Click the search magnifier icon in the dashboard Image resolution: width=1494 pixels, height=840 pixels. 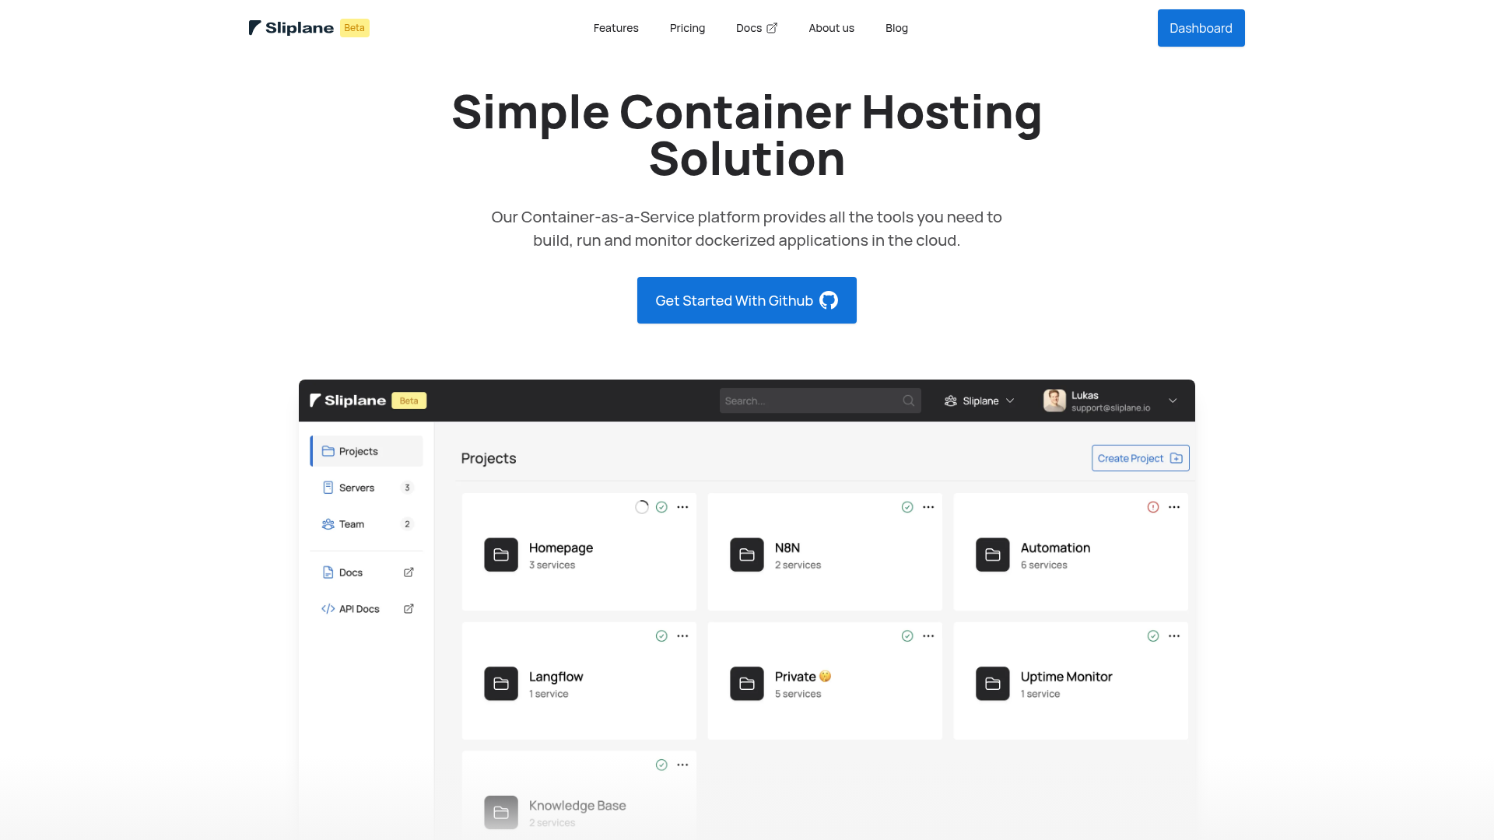pyautogui.click(x=908, y=401)
